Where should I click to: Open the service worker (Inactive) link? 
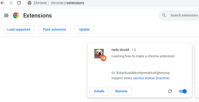click(151, 78)
